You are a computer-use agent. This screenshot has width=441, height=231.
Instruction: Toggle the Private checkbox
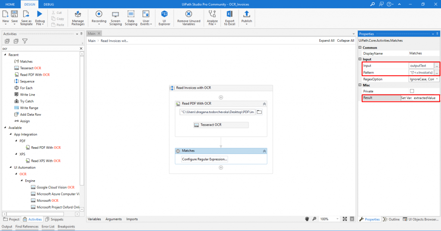(x=412, y=91)
